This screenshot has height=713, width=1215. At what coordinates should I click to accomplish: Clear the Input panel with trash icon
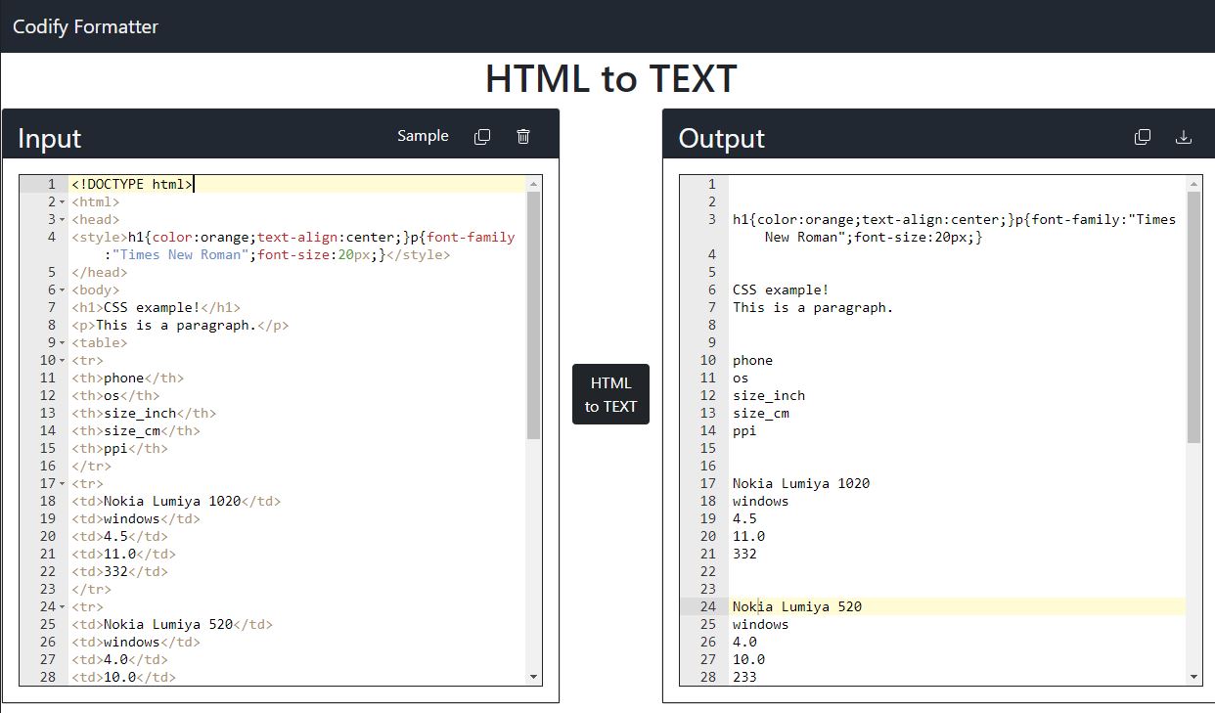523,137
